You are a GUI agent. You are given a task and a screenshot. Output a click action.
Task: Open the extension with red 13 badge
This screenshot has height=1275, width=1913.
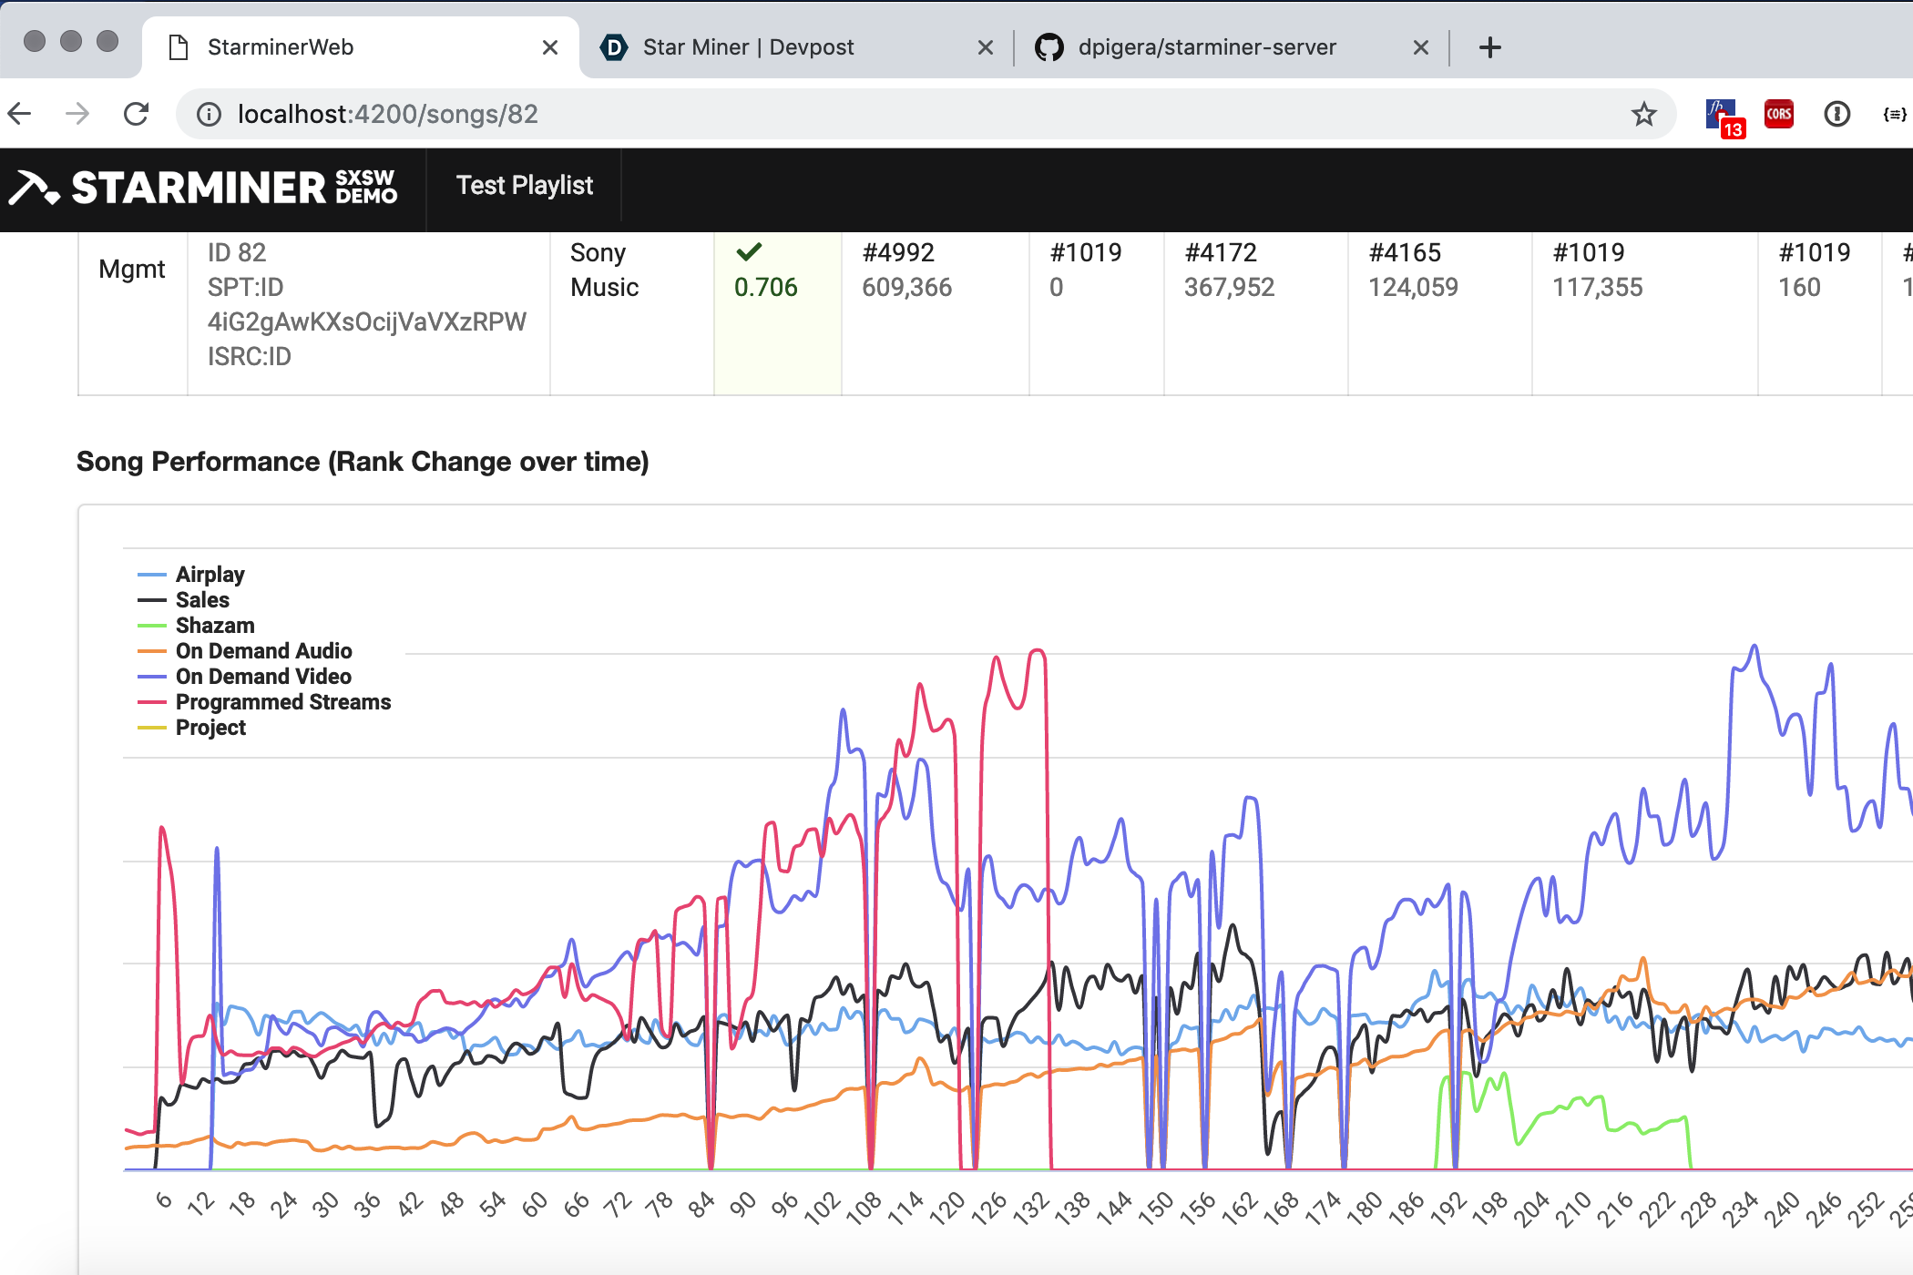pyautogui.click(x=1722, y=116)
